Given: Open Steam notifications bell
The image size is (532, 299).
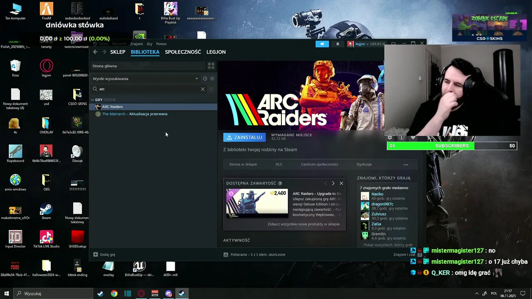Looking at the screenshot, I should pos(337,44).
